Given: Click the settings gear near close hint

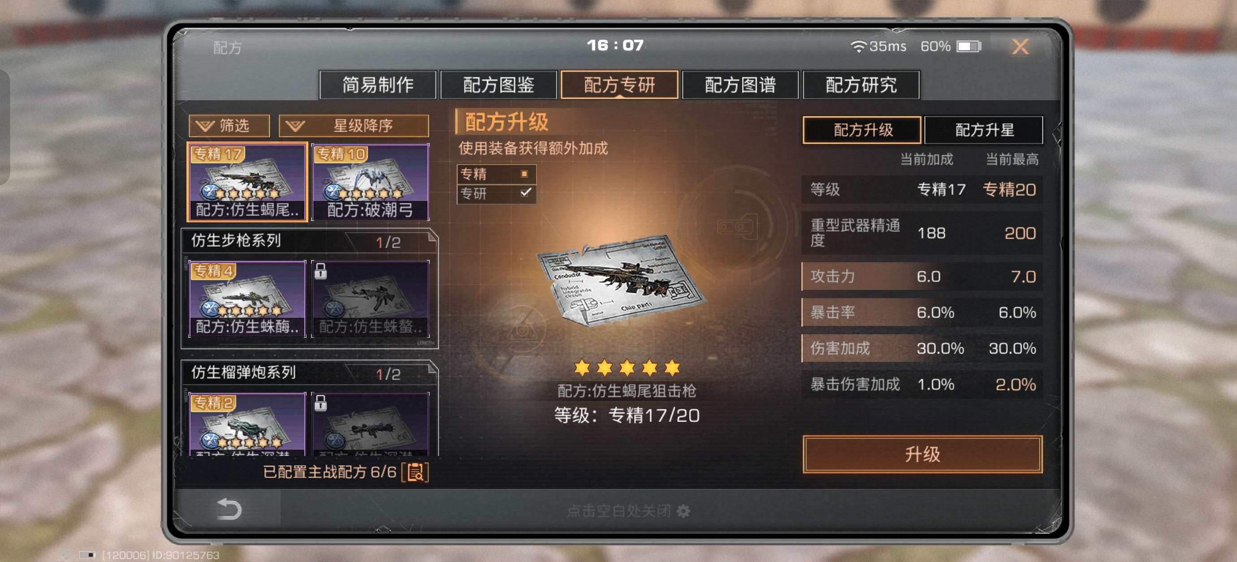Looking at the screenshot, I should tap(683, 511).
